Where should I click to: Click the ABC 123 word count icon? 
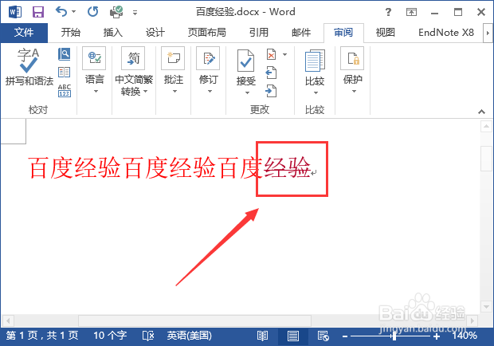click(x=65, y=90)
